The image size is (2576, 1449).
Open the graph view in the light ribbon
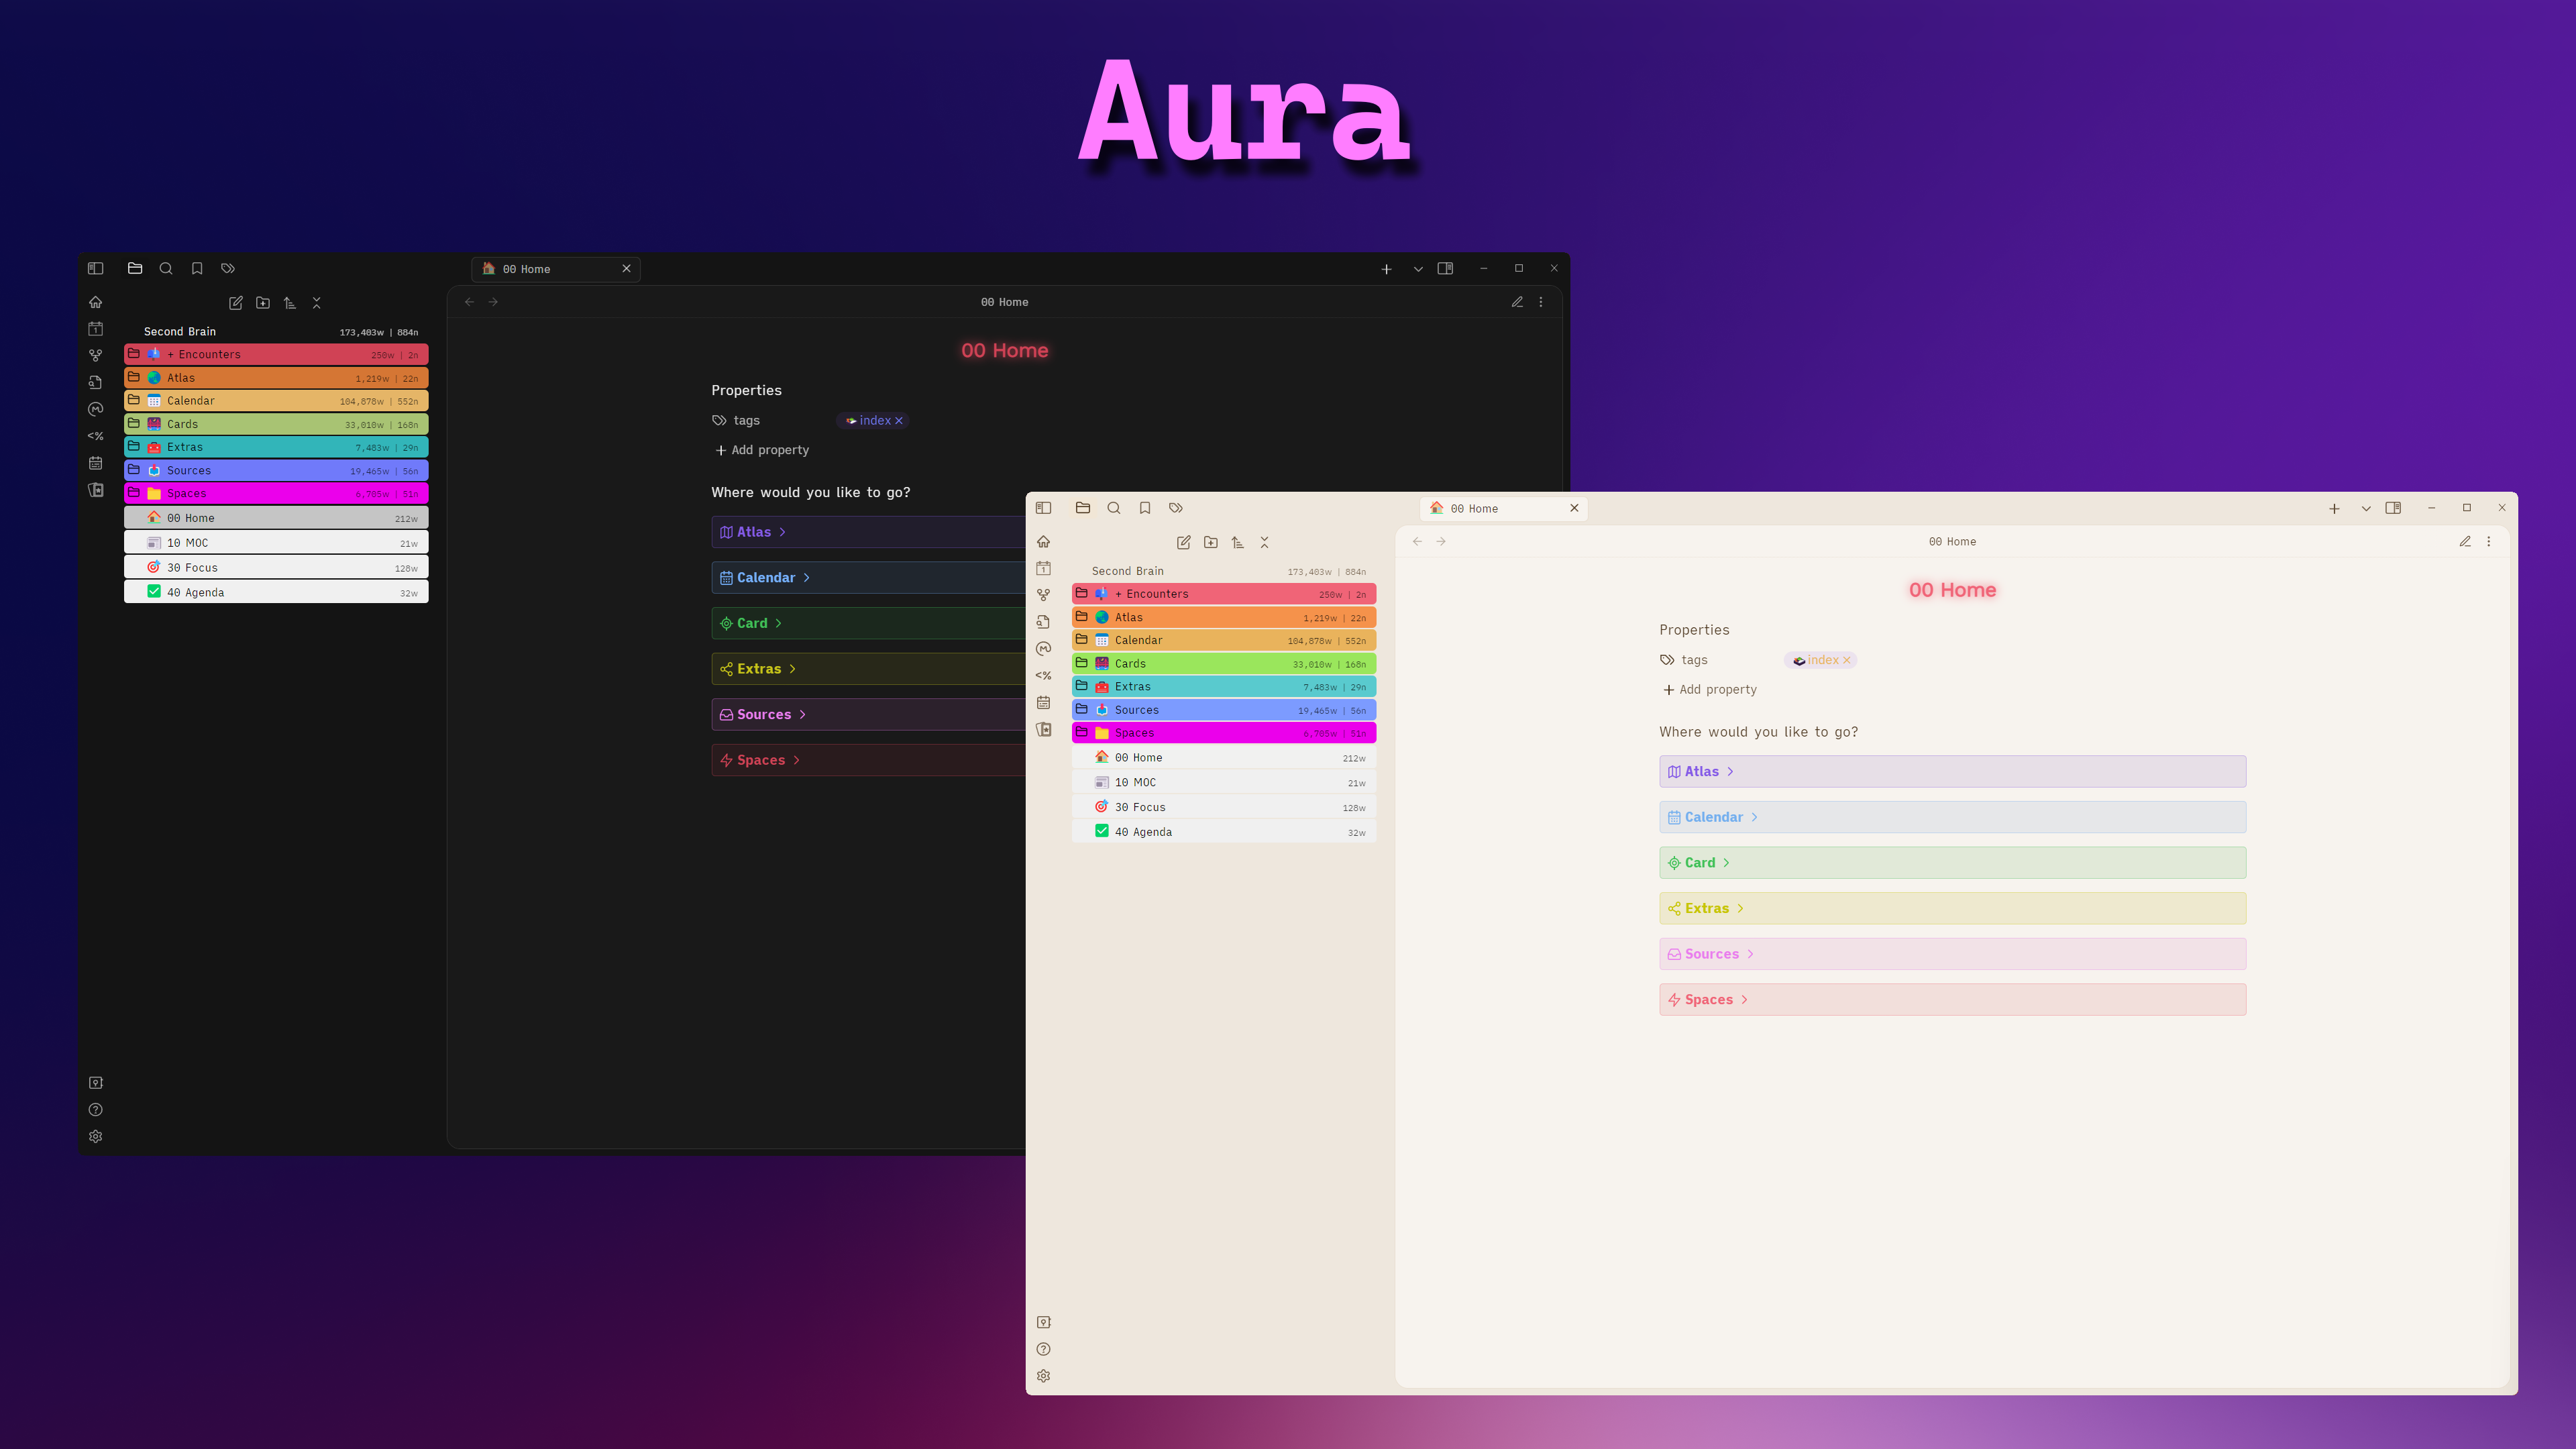click(x=1043, y=595)
